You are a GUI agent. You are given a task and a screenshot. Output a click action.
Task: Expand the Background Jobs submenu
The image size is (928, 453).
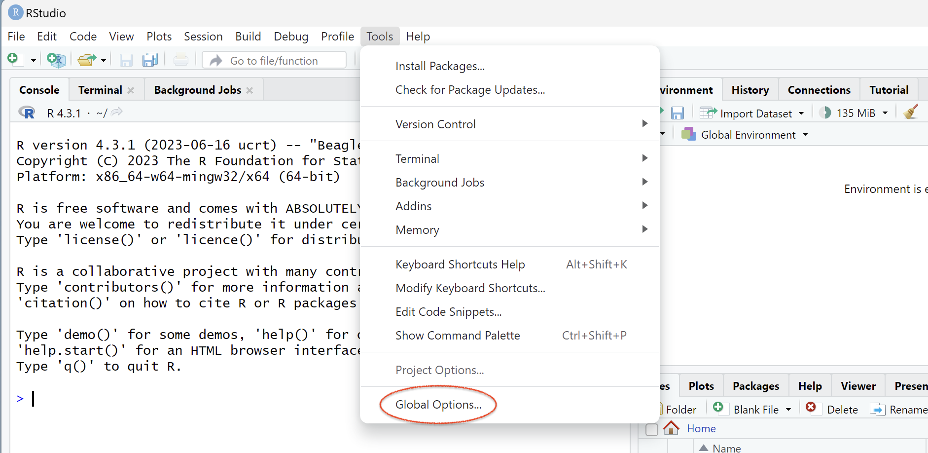coord(510,183)
